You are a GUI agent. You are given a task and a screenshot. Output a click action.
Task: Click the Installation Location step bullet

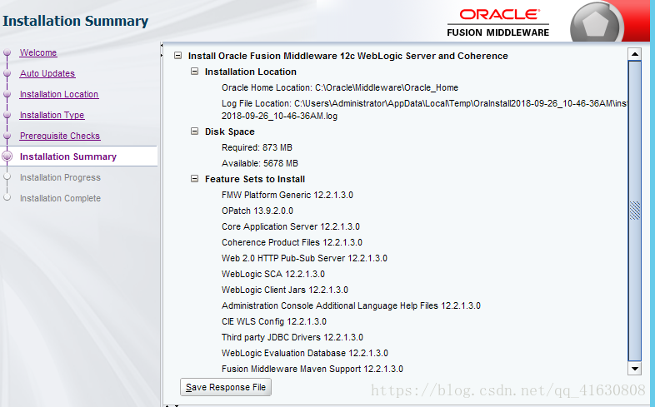pos(7,94)
